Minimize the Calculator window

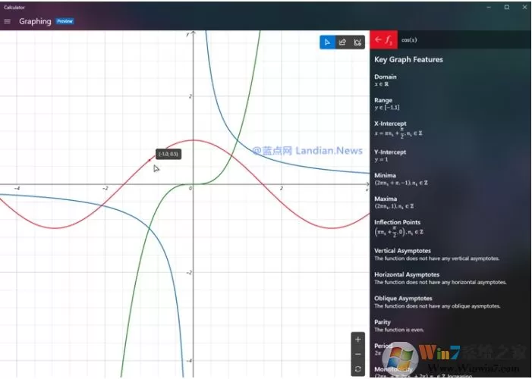tap(489, 7)
